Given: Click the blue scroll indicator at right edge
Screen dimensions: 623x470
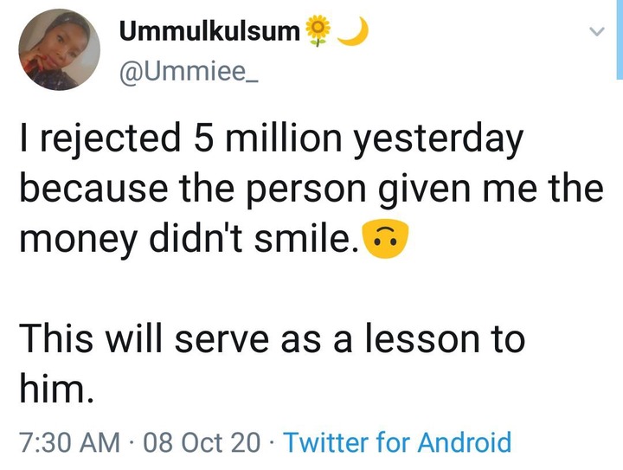Looking at the screenshot, I should point(620,39).
